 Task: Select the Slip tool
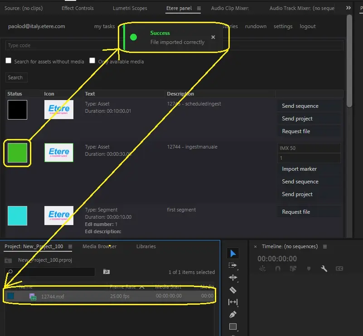[x=233, y=302]
